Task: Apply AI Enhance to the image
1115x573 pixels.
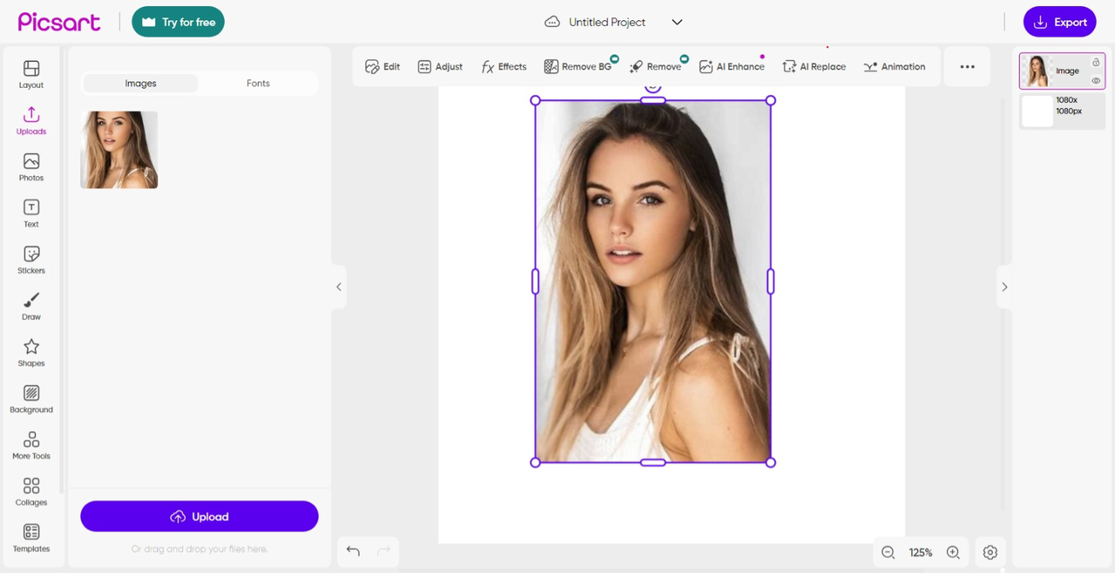Action: pyautogui.click(x=732, y=66)
